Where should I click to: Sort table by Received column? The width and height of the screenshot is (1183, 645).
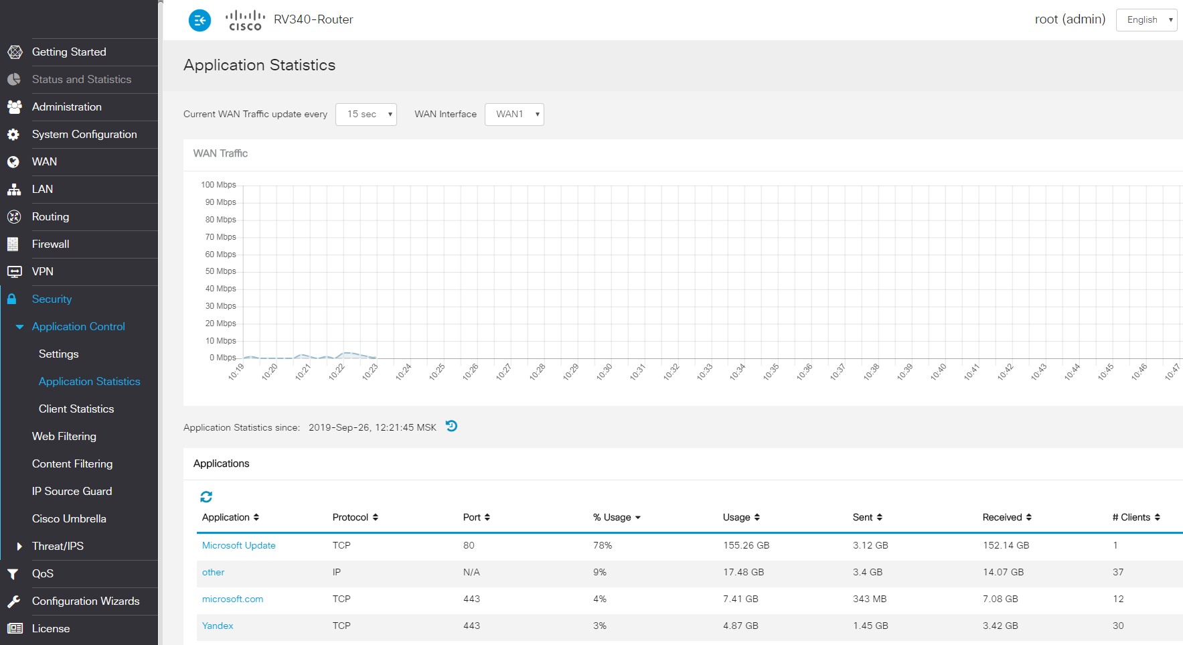(x=1007, y=517)
